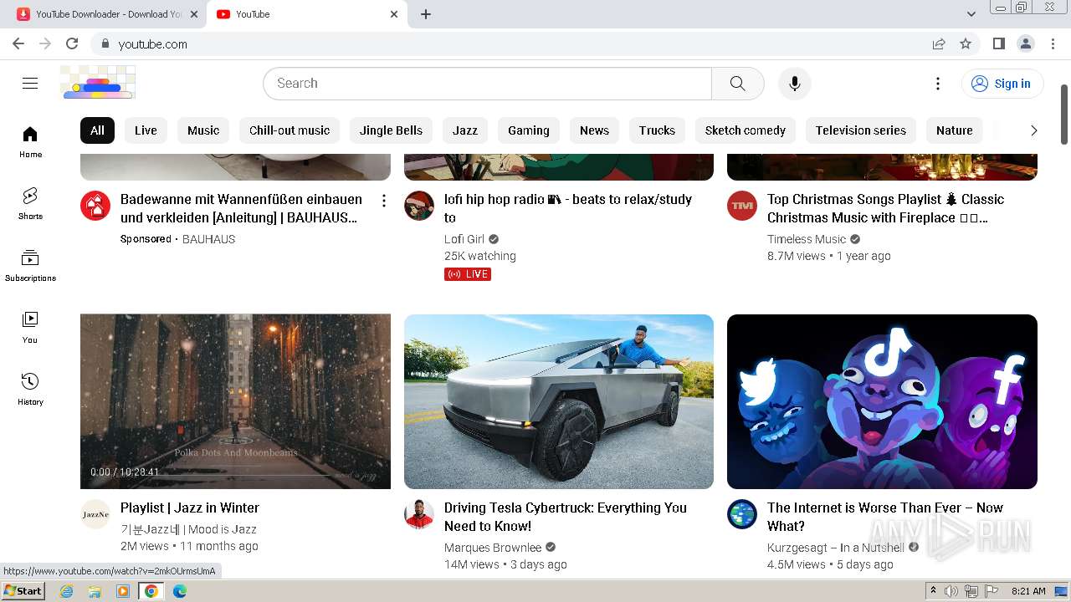Viewport: 1071px width, 602px height.
Task: Click browser back arrow
Action: coord(18,43)
